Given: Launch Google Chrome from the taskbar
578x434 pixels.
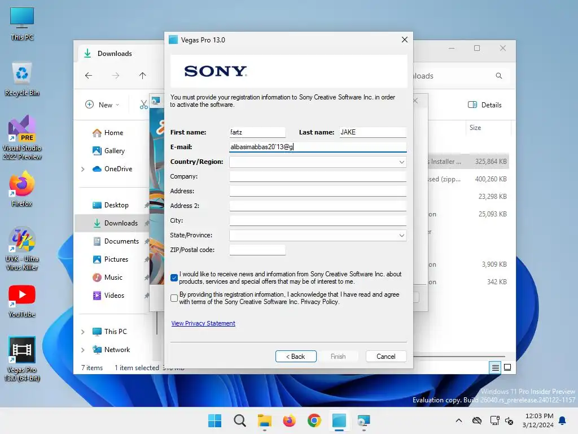Looking at the screenshot, I should point(314,420).
